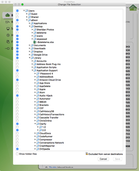Click the excluded-file warning icon in legend
The width and height of the screenshot is (139, 171).
[87, 154]
